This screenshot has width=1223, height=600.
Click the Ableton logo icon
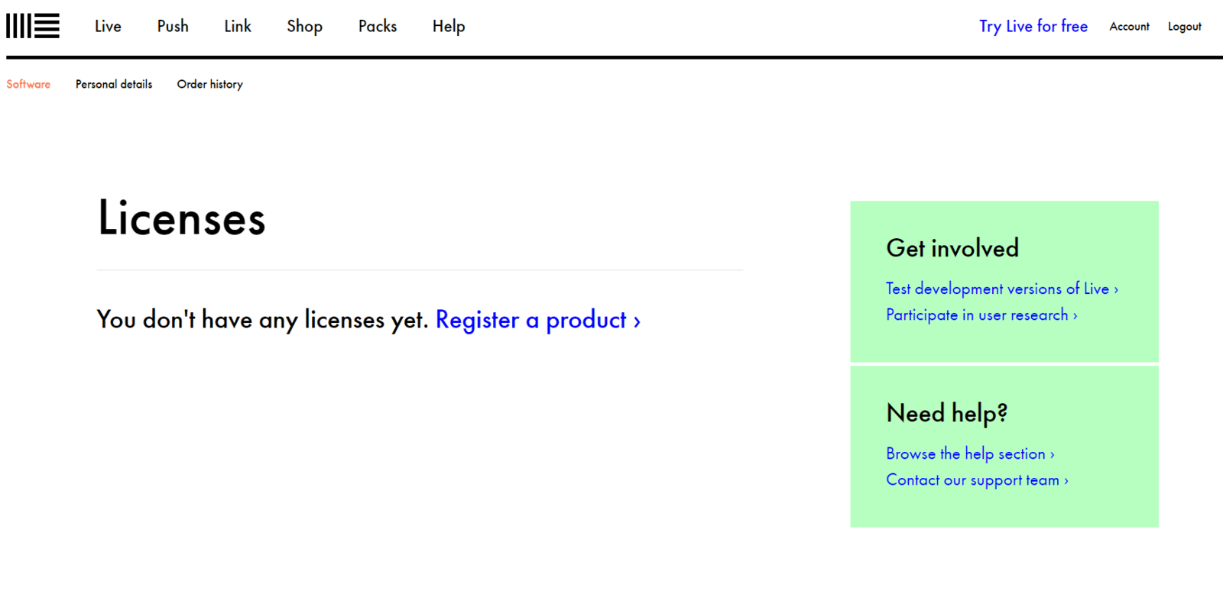[33, 26]
